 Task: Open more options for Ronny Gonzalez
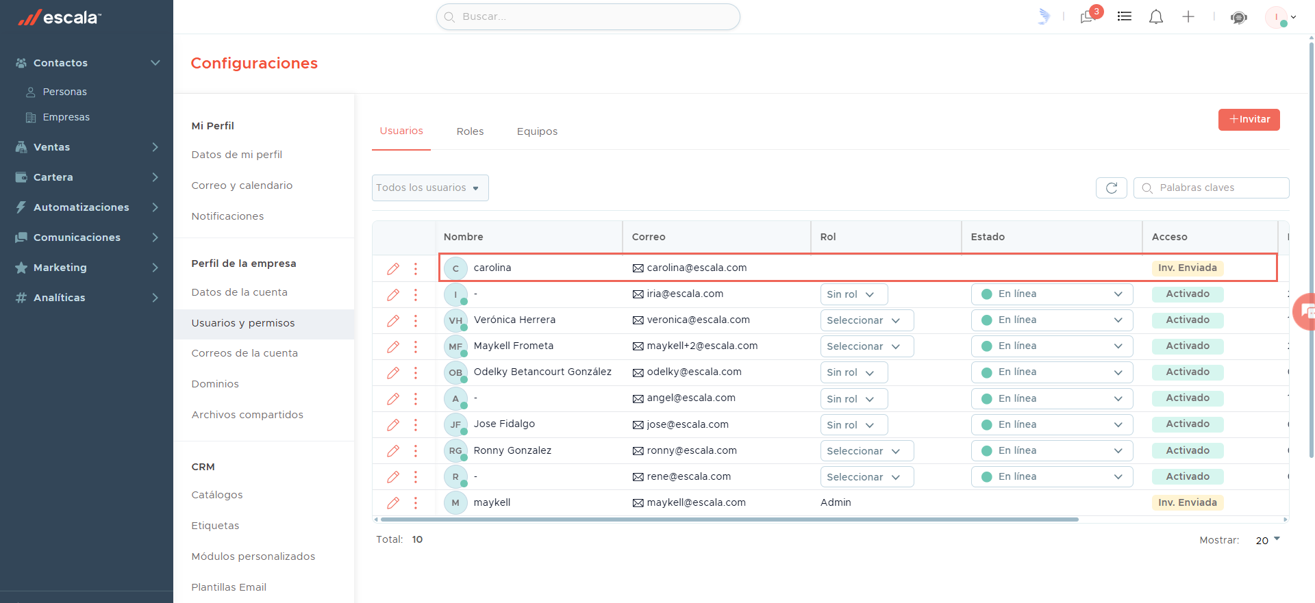pos(415,450)
